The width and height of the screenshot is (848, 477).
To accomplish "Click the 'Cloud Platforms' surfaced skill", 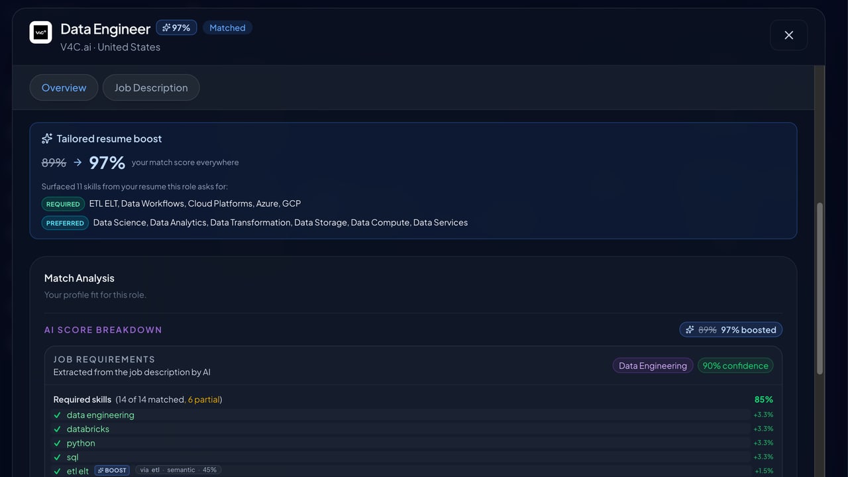I will 220,203.
